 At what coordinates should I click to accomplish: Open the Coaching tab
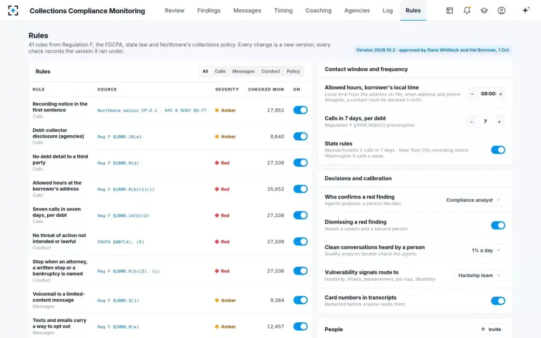pos(318,10)
